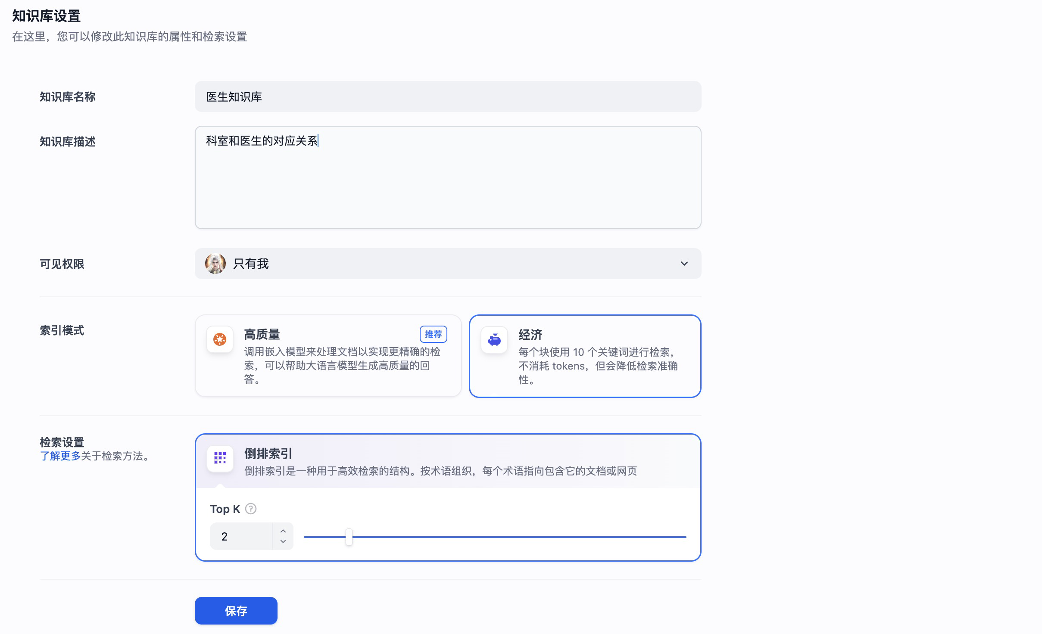Viewport: 1042px width, 634px height.
Task: Click the Top K help question icon
Action: pos(251,509)
